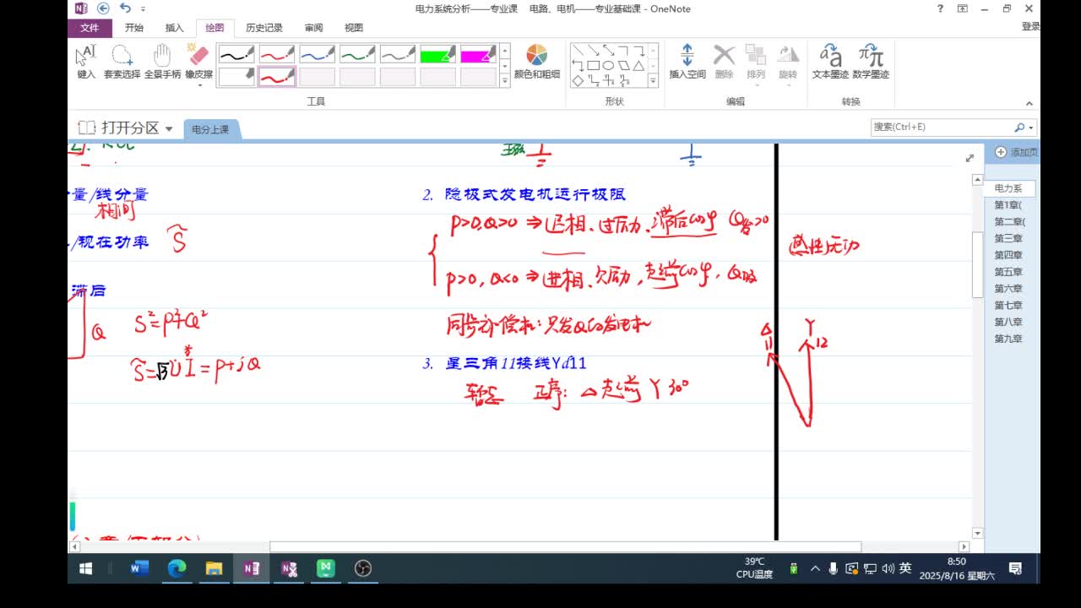
Task: Select the triangle shape
Action: point(638,66)
